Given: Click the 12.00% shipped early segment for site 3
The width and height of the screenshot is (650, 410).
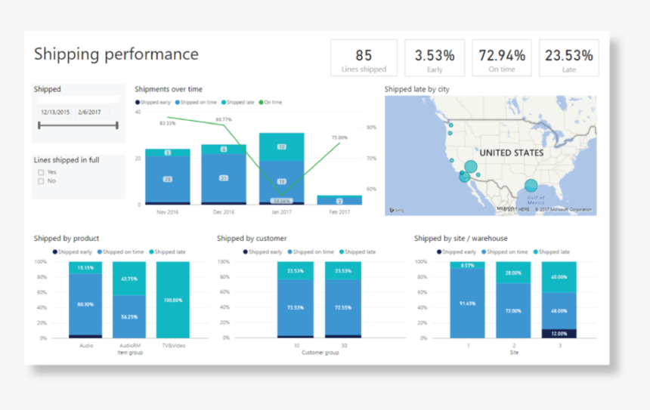Looking at the screenshot, I should 559,334.
